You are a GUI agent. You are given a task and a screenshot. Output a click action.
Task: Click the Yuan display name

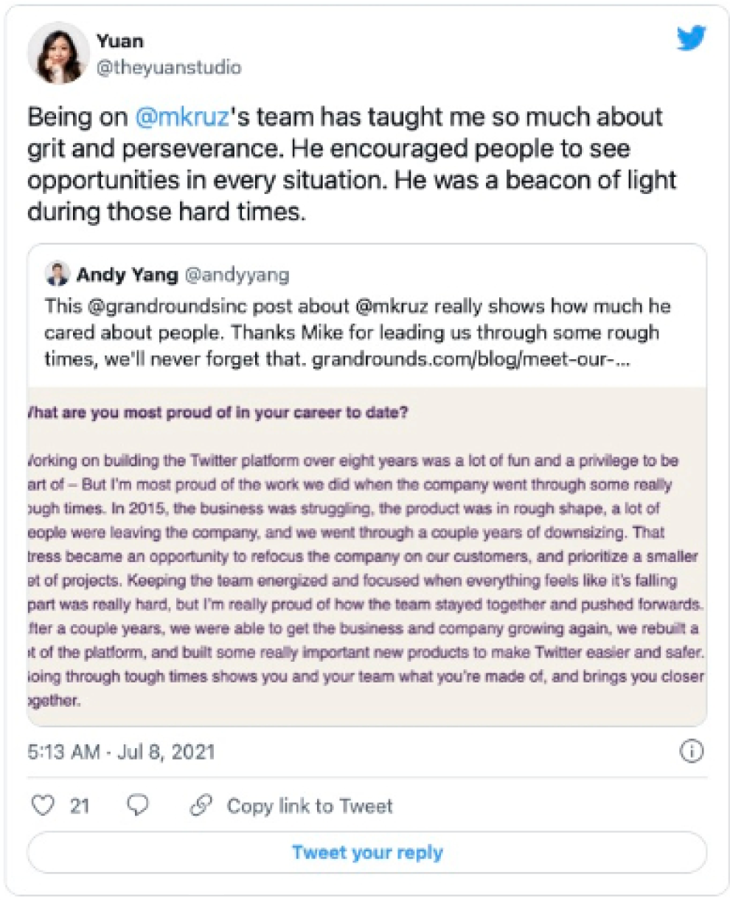(120, 41)
